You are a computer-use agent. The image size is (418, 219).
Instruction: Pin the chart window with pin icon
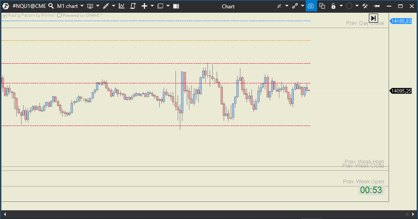coord(376,6)
